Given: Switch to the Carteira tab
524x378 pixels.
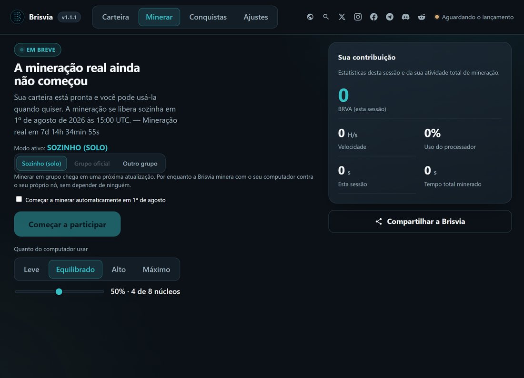Looking at the screenshot, I should click(116, 17).
